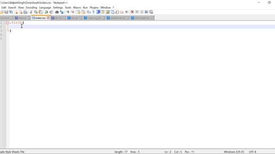The height and width of the screenshot is (154, 275).
Task: Run macro multiple times icon
Action: click(147, 12)
